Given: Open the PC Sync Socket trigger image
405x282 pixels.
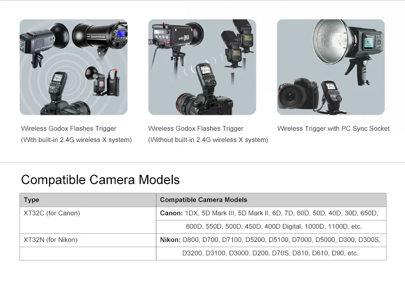Looking at the screenshot, I should pos(331,67).
